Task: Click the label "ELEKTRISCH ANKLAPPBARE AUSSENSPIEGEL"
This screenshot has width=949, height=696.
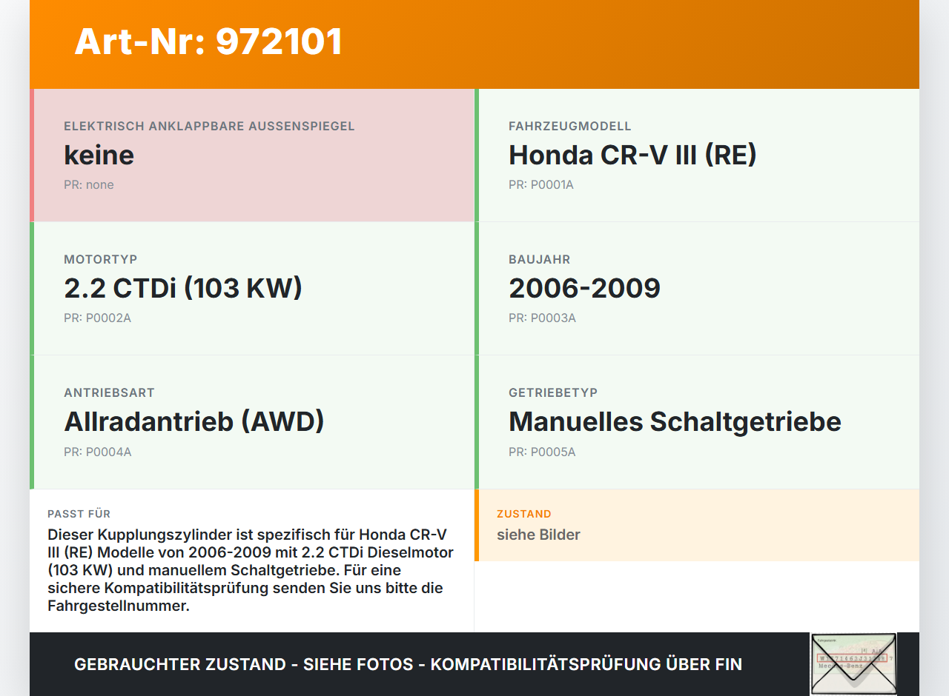Action: tap(209, 127)
